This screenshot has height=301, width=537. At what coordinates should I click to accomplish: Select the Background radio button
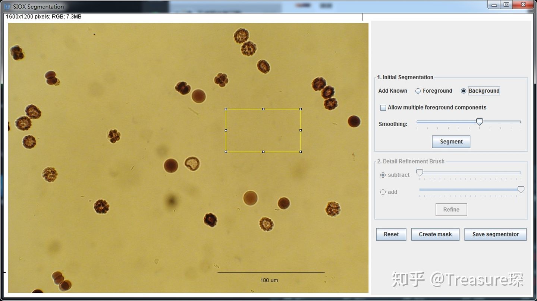point(464,91)
